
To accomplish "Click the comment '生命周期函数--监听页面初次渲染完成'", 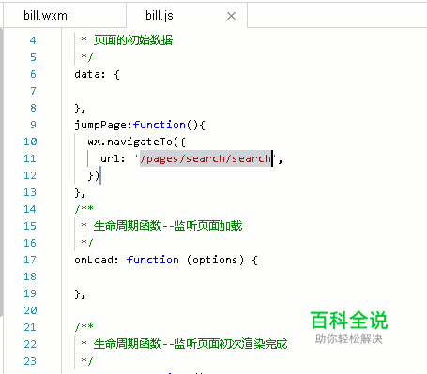I will coord(191,344).
